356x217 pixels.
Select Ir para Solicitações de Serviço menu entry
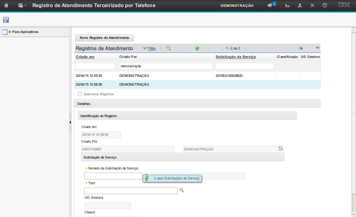(176, 178)
